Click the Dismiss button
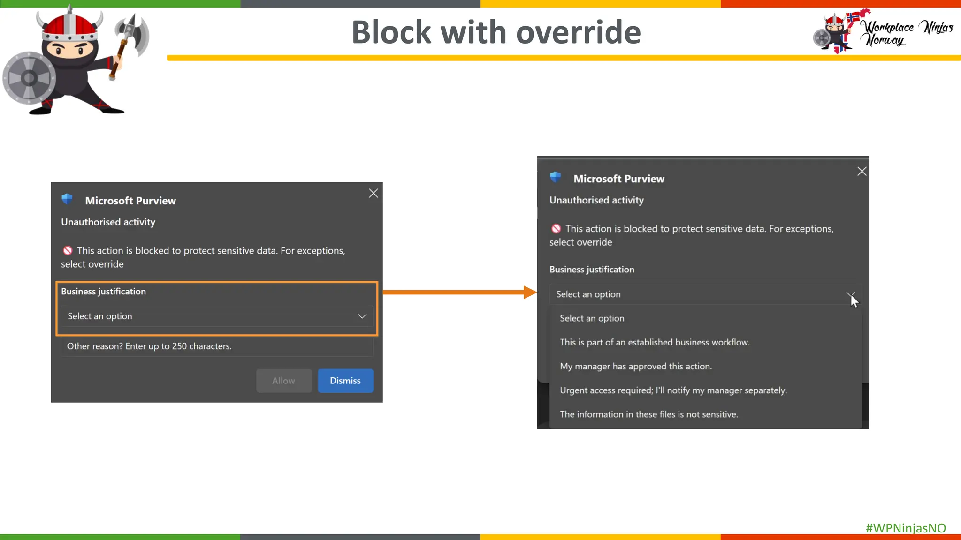Screen dimensions: 961x540 345,381
